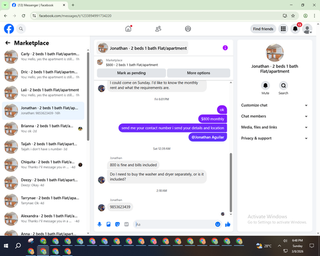Select the Jonathan conversation in list

point(43,111)
